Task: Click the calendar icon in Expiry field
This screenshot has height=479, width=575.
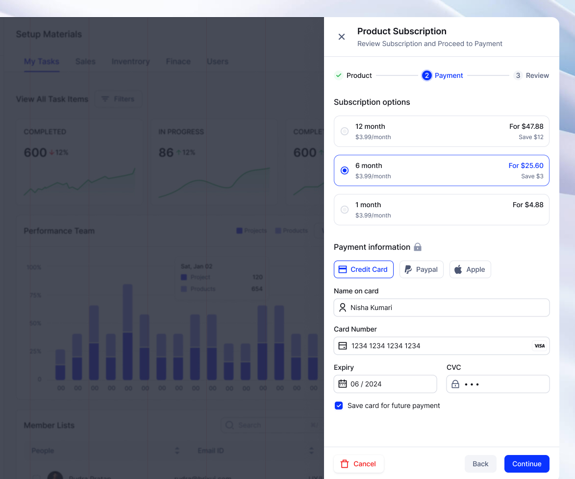Action: point(343,384)
